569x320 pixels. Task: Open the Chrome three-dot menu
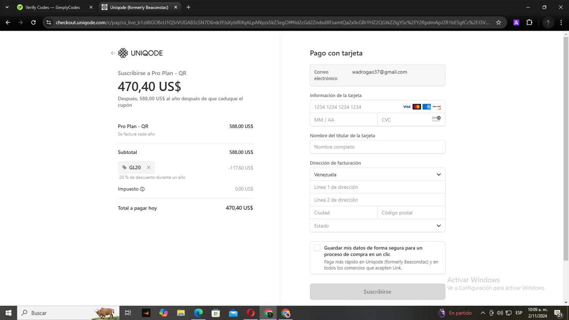point(561,23)
